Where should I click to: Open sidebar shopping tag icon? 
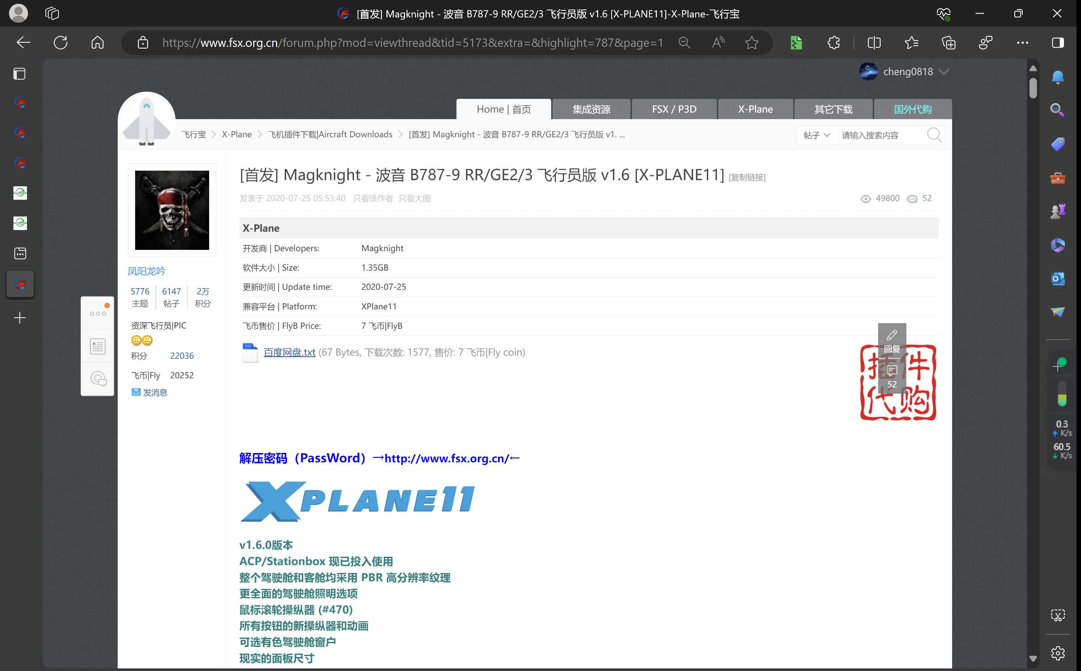pos(1058,144)
